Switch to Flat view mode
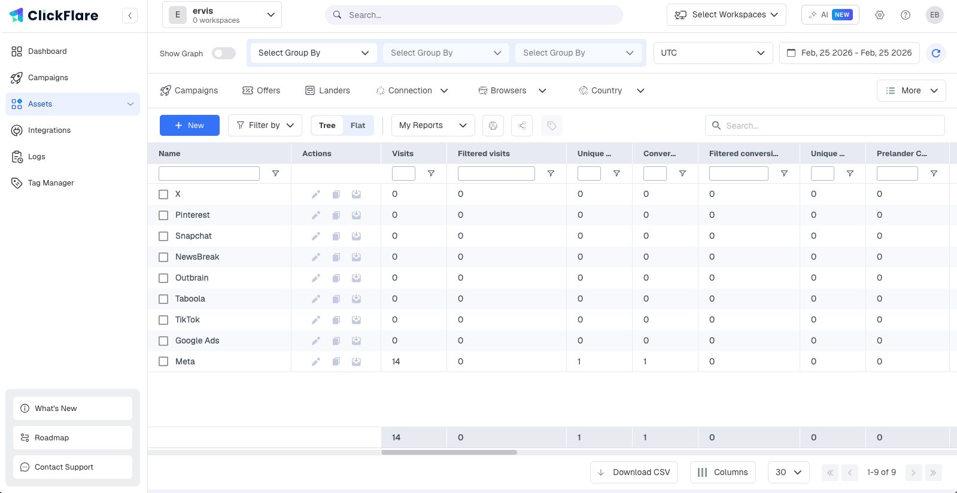The image size is (957, 493). coord(358,126)
